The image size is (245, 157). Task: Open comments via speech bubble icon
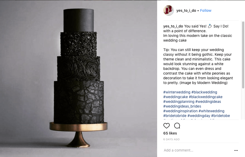177,126
